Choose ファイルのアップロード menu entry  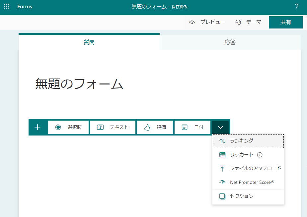[x=248, y=168]
